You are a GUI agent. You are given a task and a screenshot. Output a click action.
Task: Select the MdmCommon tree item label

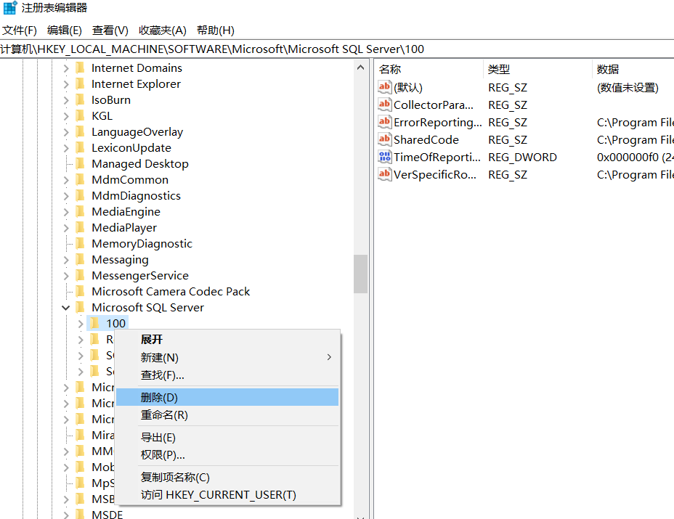pos(130,179)
